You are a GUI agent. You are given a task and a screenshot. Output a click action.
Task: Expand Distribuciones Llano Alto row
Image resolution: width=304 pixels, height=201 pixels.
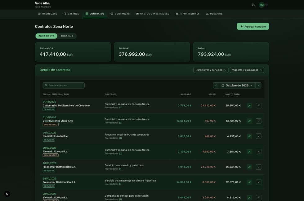tap(258, 121)
